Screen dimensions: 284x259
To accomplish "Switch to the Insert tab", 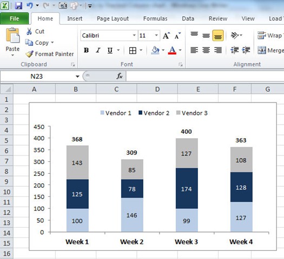I will click(75, 18).
